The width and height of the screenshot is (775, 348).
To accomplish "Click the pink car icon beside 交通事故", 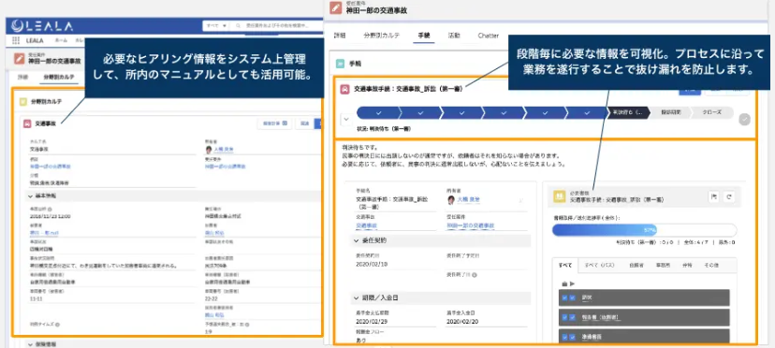I will [27, 123].
